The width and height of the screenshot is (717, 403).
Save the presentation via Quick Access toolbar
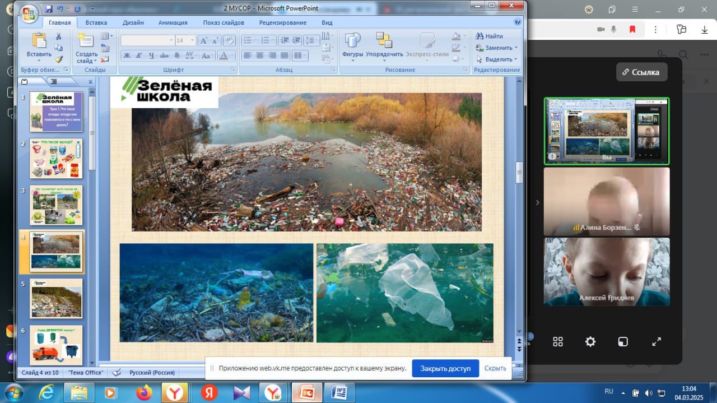[49, 10]
